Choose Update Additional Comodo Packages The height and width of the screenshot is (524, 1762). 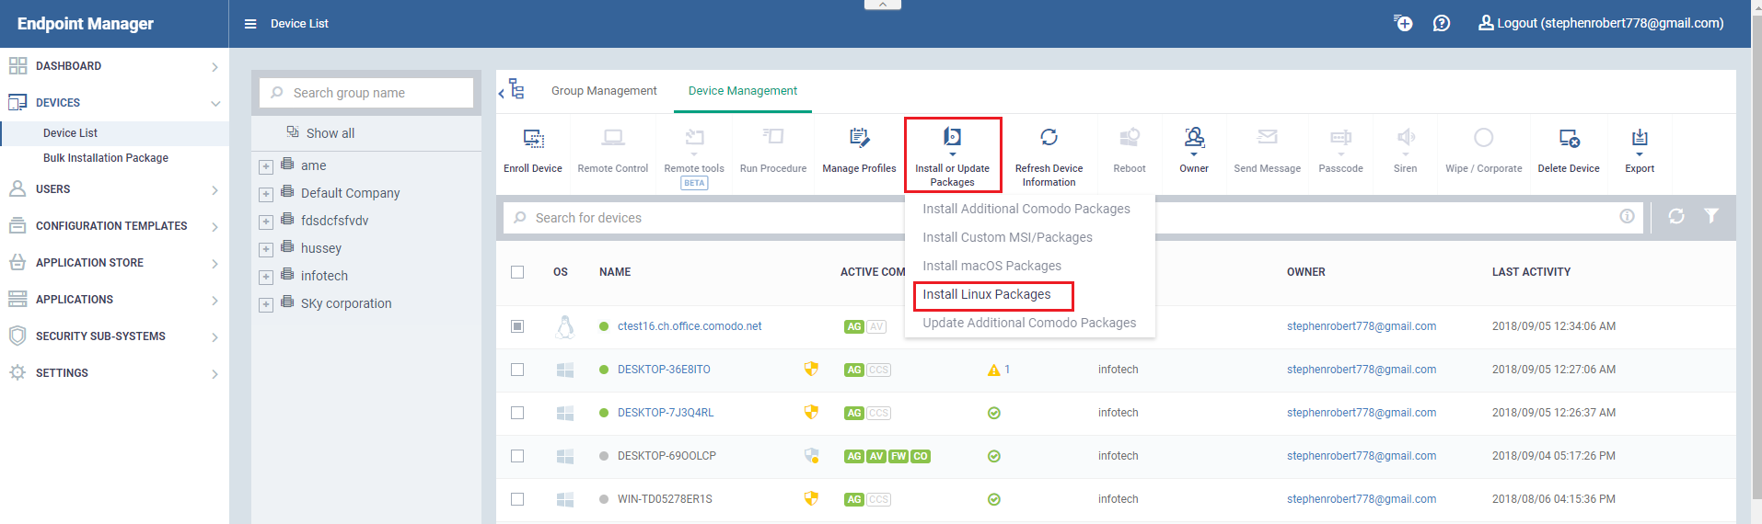click(x=1029, y=323)
